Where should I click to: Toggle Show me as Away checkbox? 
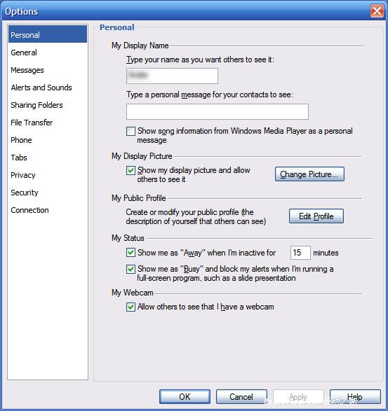coord(131,253)
